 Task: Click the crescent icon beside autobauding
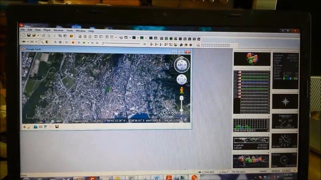[x=47, y=42]
